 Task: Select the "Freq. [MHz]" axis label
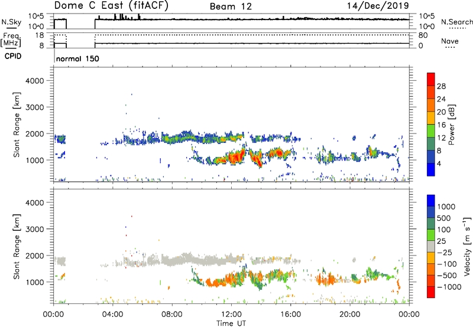click(11, 40)
